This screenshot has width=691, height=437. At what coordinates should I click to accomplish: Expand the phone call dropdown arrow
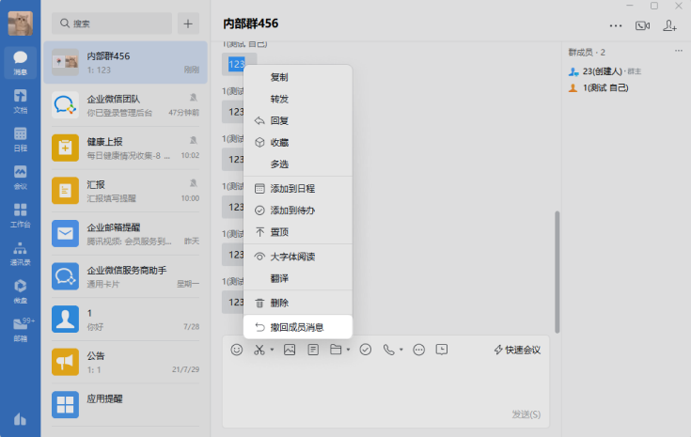(x=401, y=351)
